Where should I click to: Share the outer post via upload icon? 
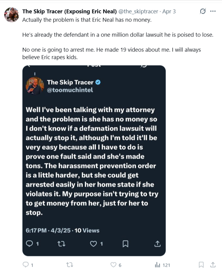[x=213, y=265]
